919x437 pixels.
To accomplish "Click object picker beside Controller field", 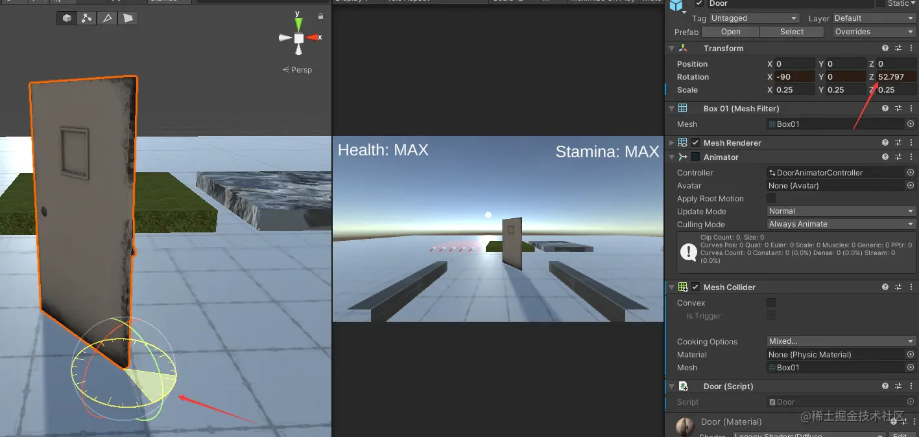I will coord(911,173).
